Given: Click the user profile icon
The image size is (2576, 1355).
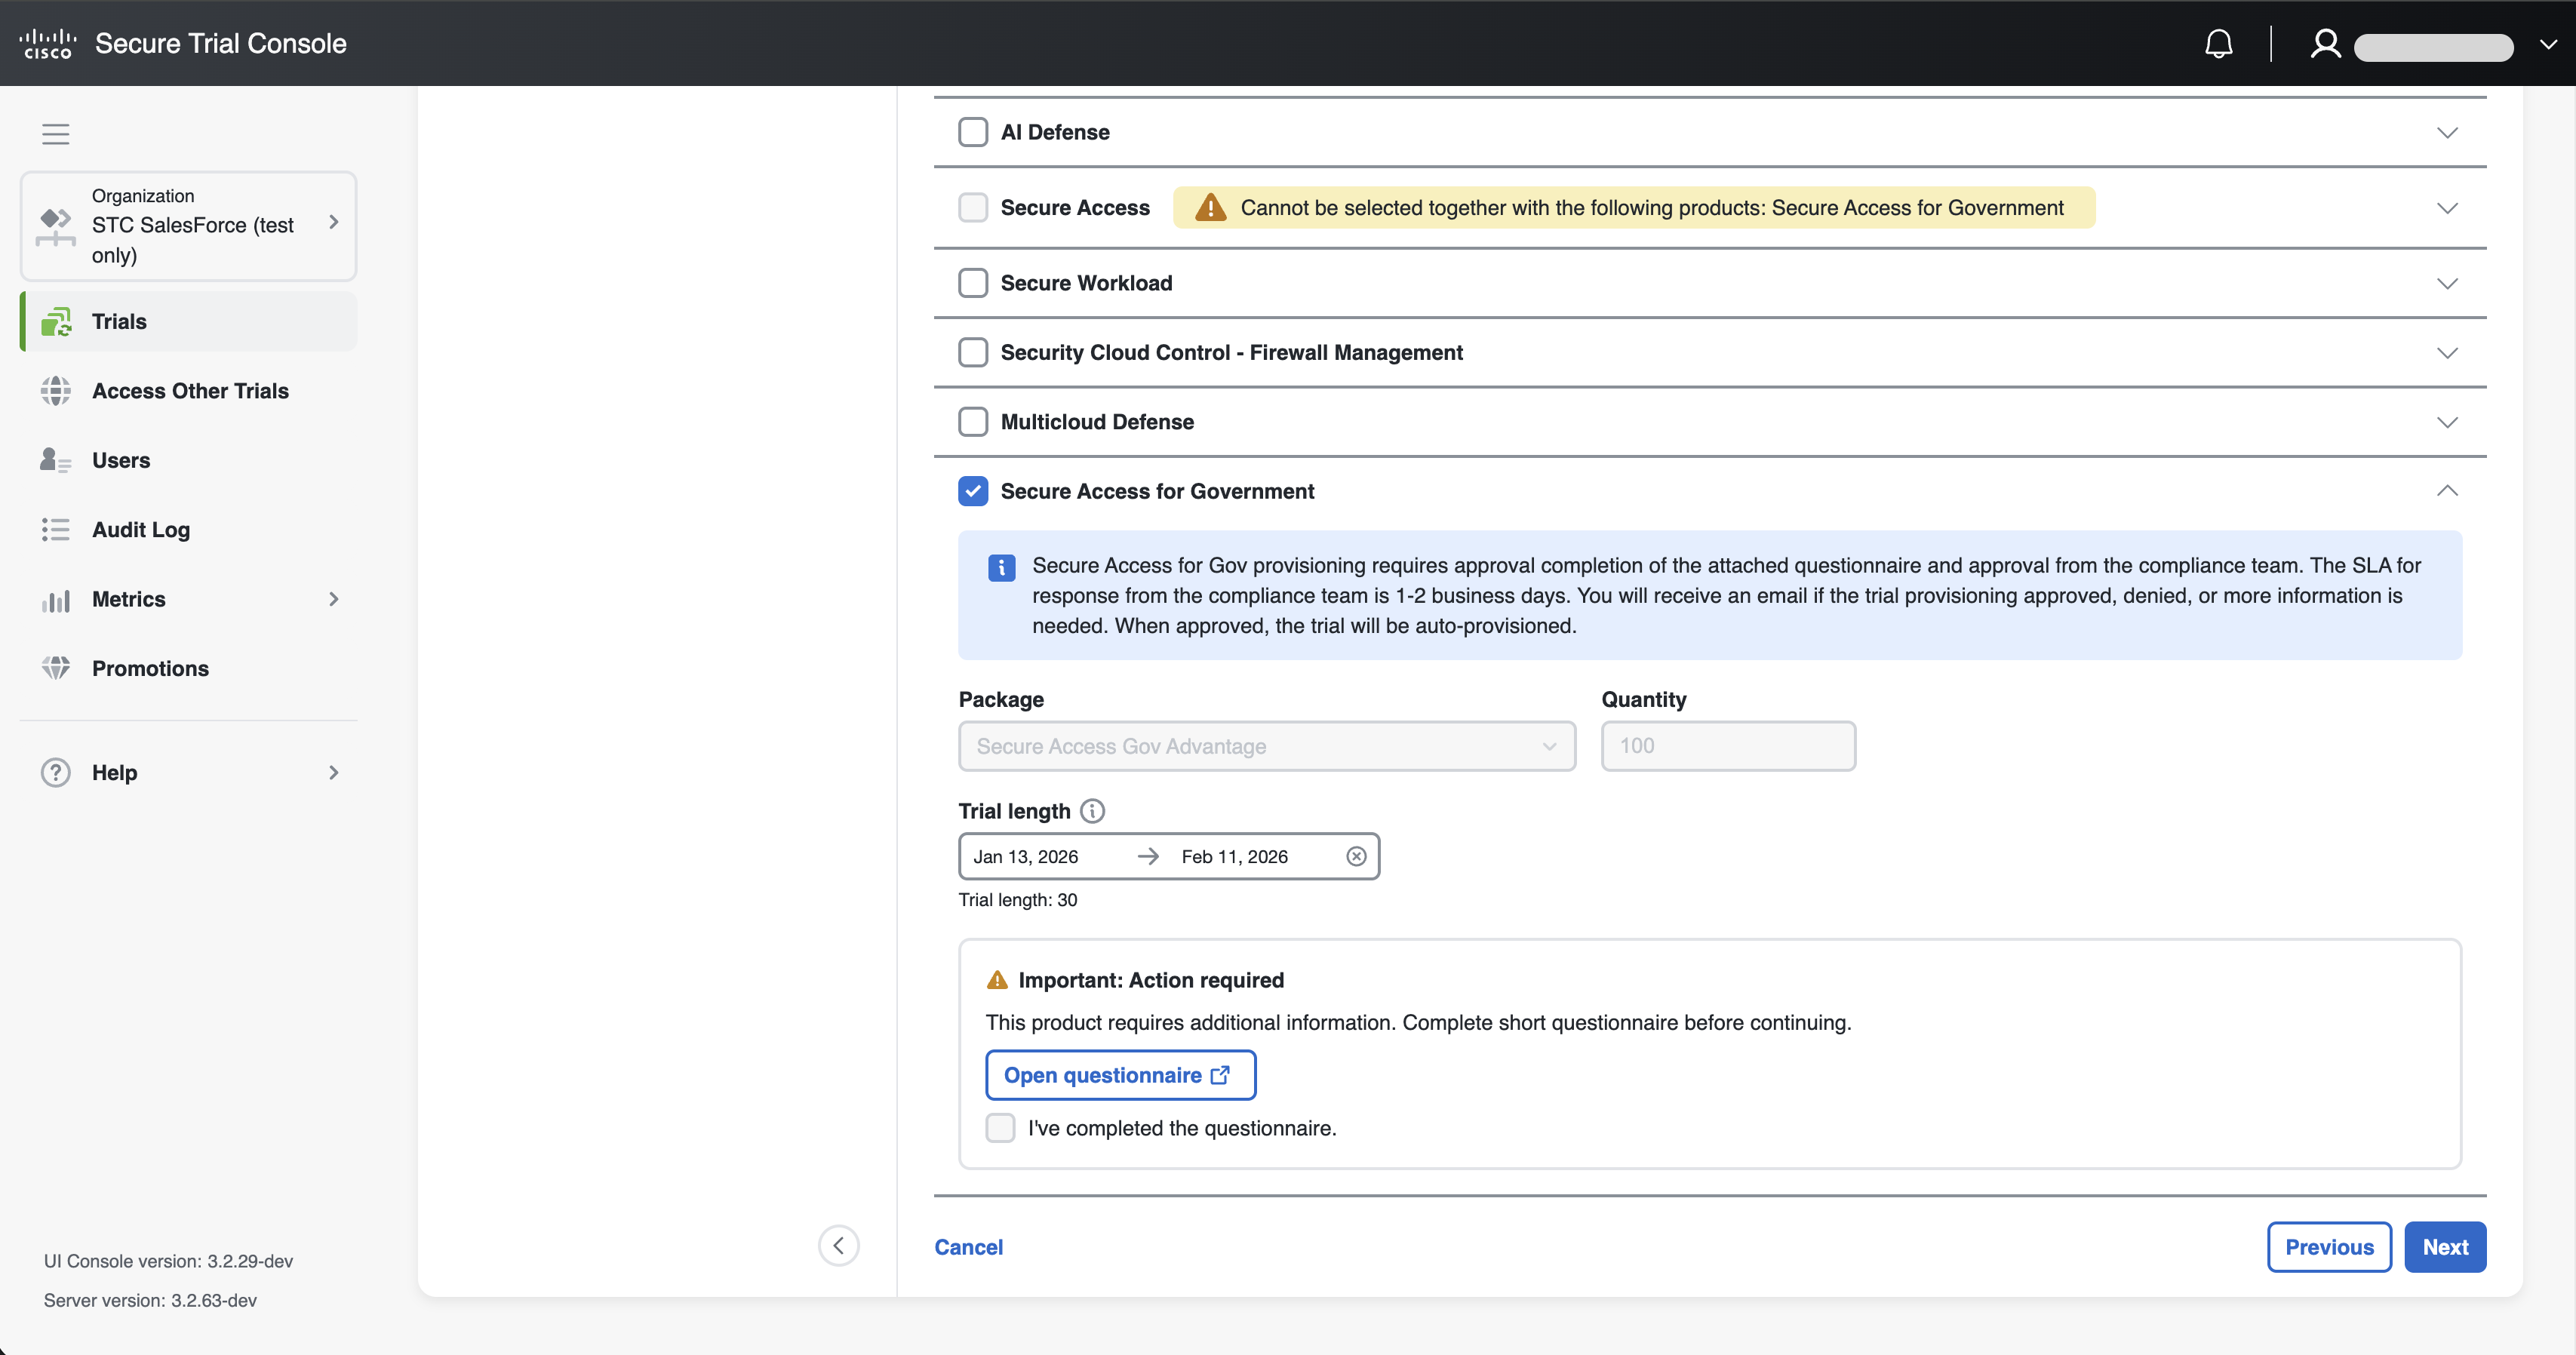Looking at the screenshot, I should pyautogui.click(x=2325, y=43).
